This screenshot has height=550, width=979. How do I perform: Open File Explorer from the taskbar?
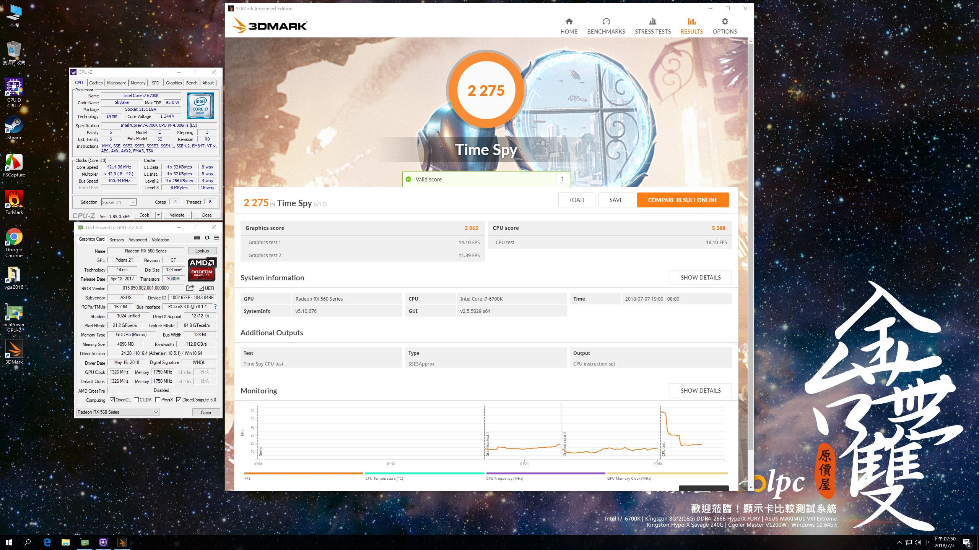66,542
